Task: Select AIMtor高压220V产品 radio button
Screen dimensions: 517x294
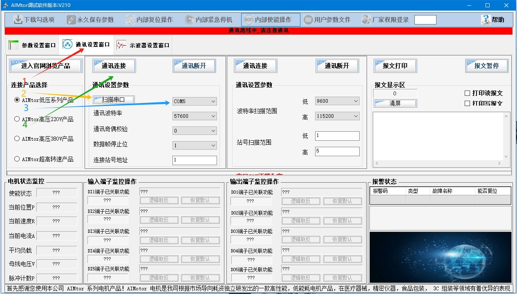Action: click(17, 119)
